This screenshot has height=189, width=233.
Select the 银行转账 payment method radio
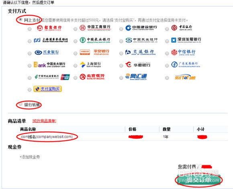[x=20, y=104]
